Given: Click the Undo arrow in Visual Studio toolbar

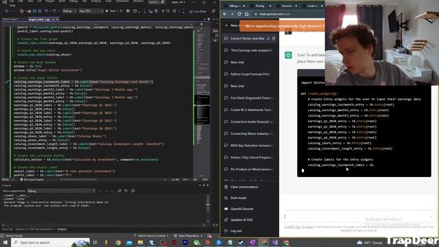Looking at the screenshot, I should tap(47, 11).
